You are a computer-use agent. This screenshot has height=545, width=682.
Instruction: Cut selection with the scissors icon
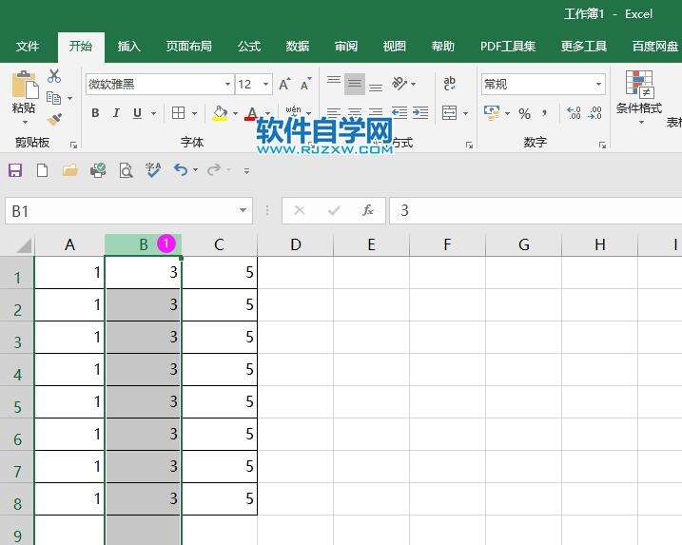pos(54,76)
